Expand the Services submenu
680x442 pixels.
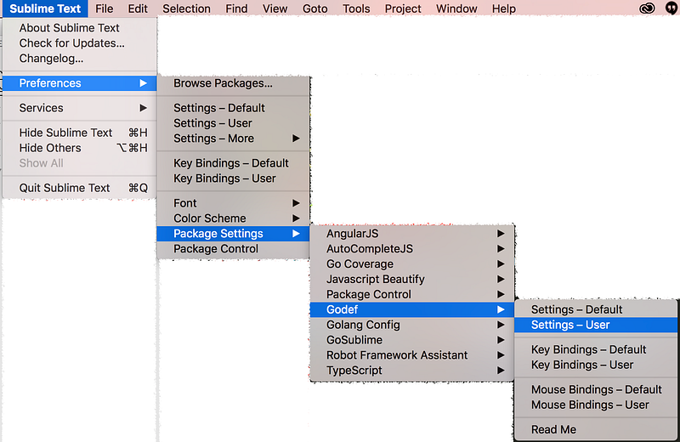pos(79,108)
